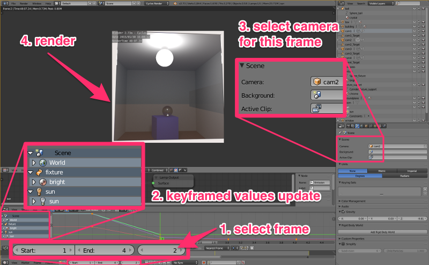Open the File menu
Screen dimensions: 429x265
[13, 4]
